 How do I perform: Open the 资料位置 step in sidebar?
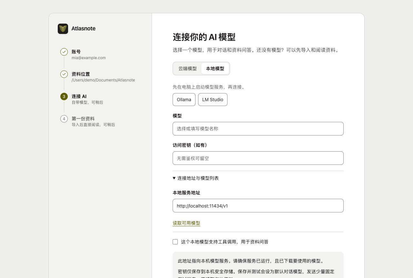81,74
